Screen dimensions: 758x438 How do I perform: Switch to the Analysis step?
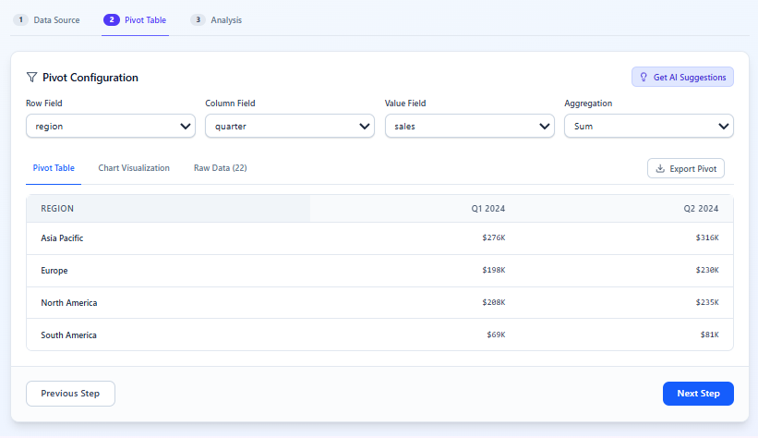coord(226,19)
